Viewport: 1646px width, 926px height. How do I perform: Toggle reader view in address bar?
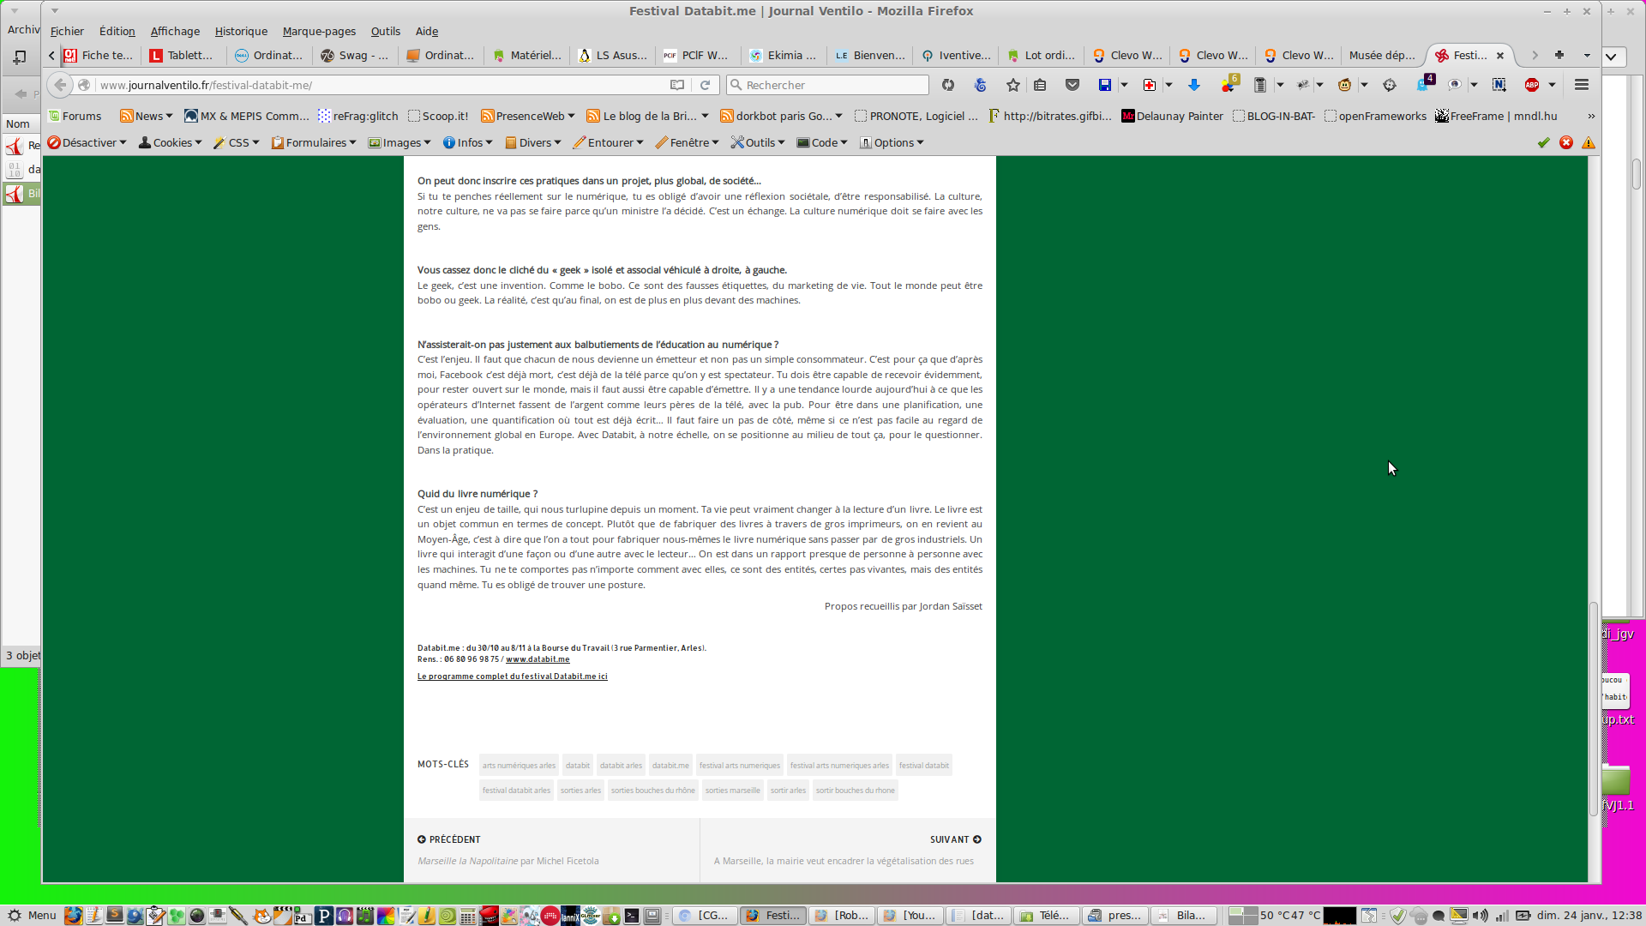pos(677,85)
